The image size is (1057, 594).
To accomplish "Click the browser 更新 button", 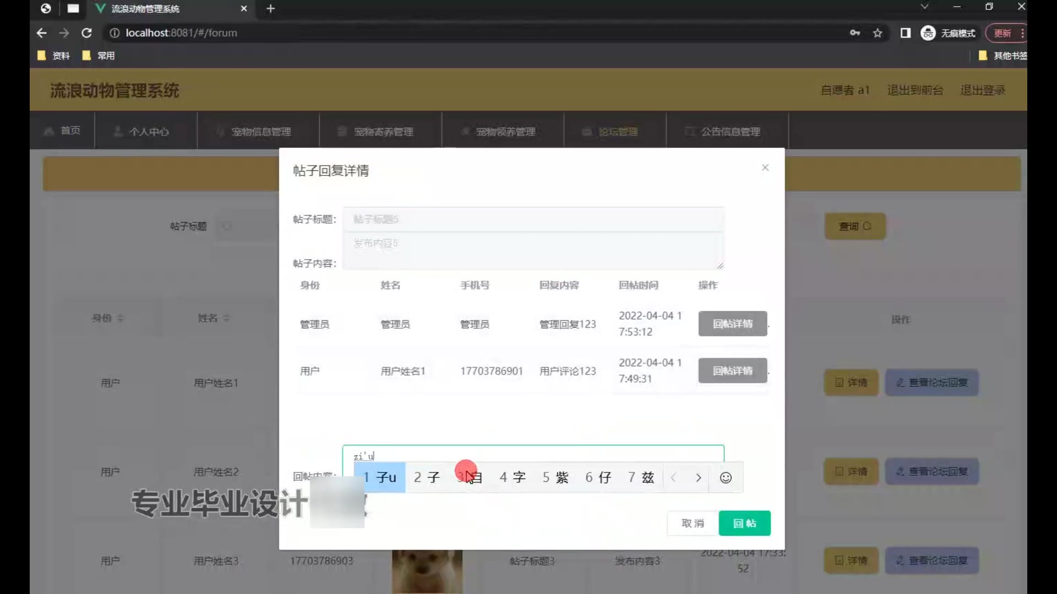I will point(1005,33).
